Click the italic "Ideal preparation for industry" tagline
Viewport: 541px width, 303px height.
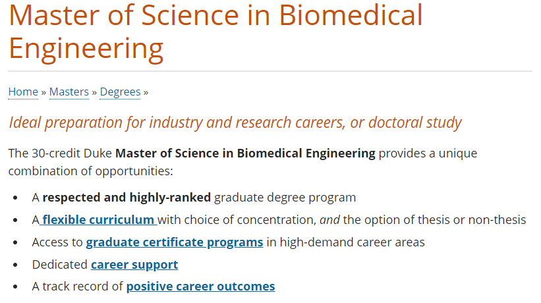click(235, 123)
